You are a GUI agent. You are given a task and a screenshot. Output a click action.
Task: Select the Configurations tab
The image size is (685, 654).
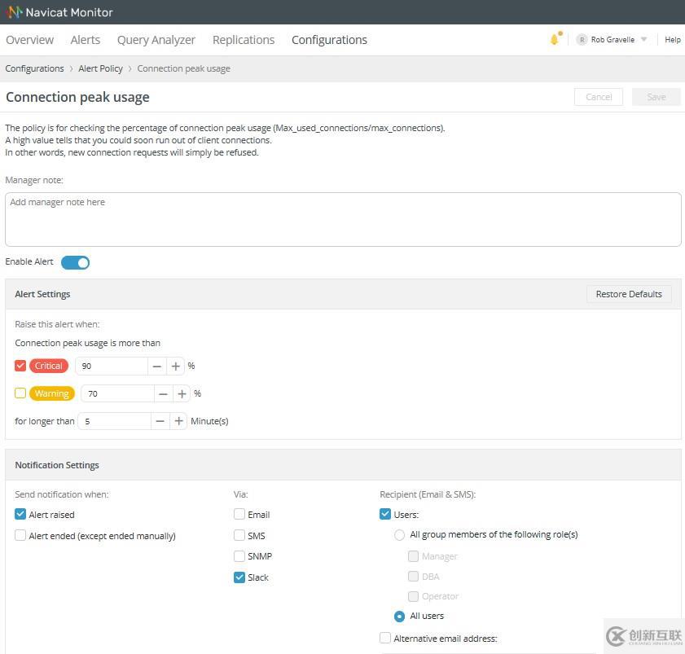pyautogui.click(x=329, y=40)
